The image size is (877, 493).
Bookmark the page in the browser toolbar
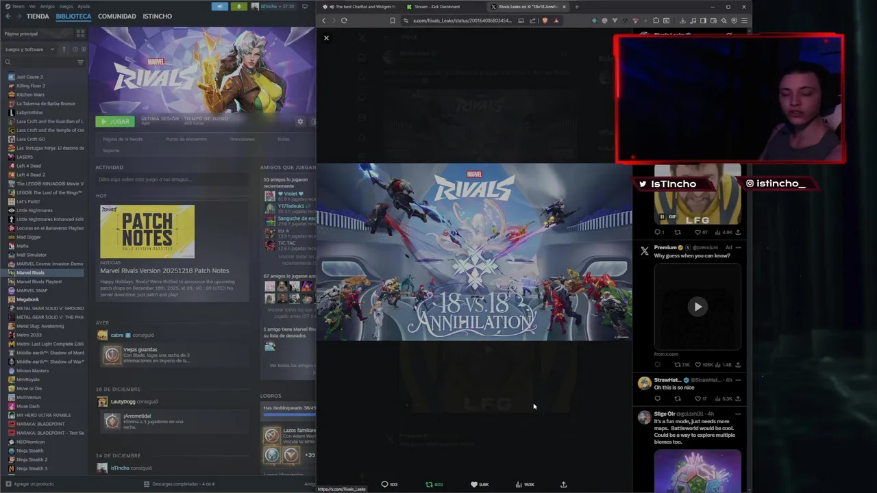point(393,21)
